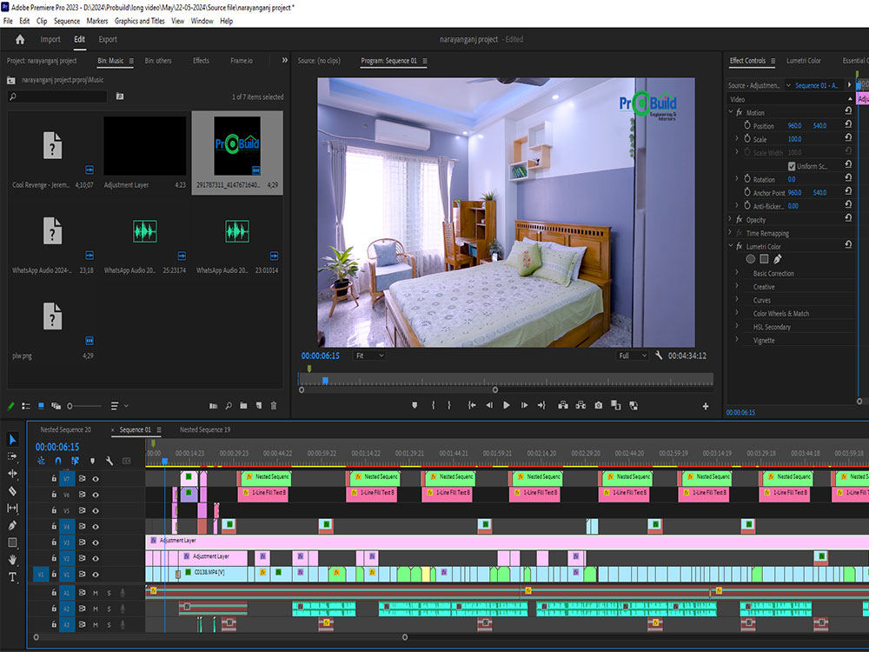This screenshot has height=652, width=869.
Task: Expand the Opacity effect section
Action: (x=730, y=220)
